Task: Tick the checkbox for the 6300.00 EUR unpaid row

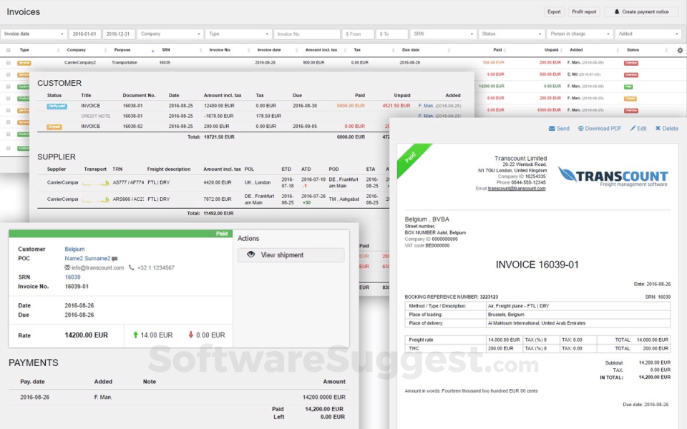Action: point(9,110)
